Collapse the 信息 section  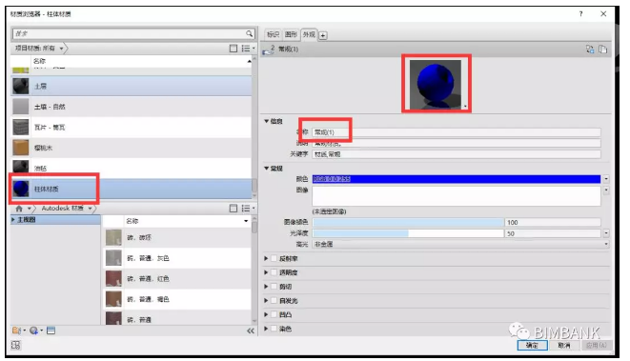(266, 121)
